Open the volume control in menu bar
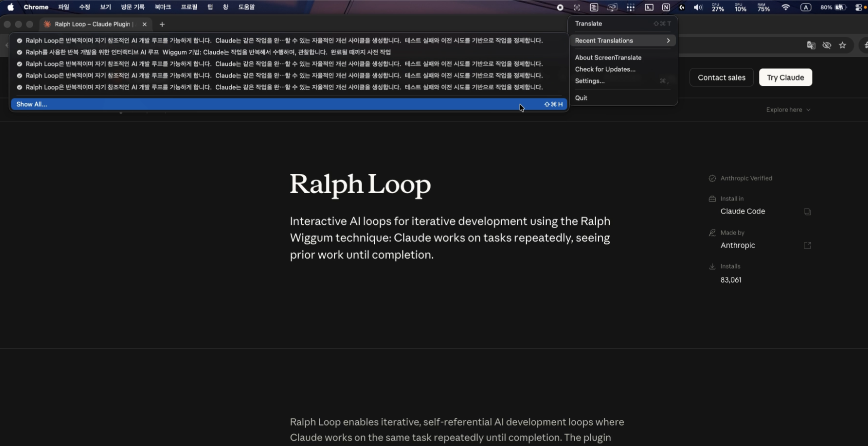Screen dimensions: 868x446 coord(698,7)
